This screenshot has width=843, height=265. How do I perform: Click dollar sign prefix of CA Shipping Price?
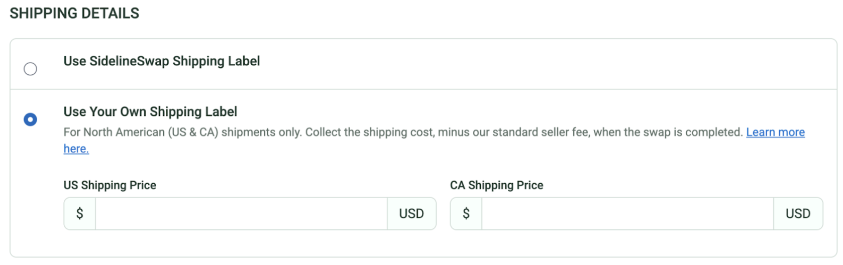466,214
